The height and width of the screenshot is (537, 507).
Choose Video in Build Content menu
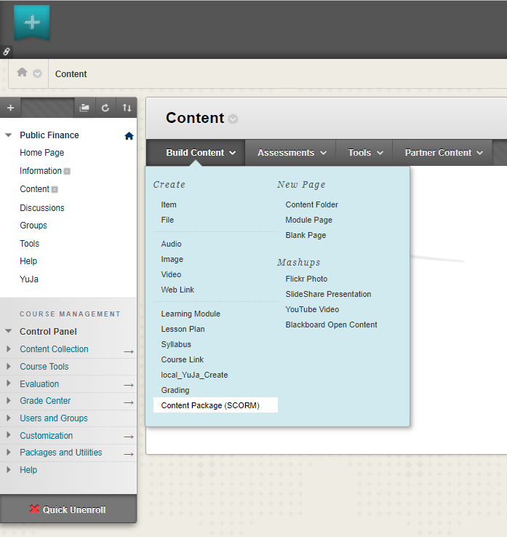pyautogui.click(x=171, y=274)
